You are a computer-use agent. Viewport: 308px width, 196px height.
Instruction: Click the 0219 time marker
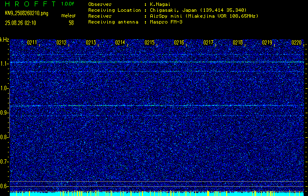267,43
